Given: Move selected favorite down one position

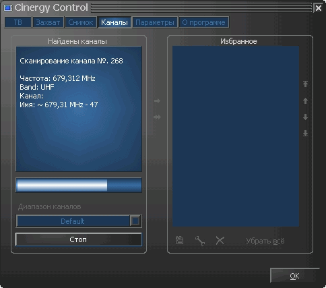Looking at the screenshot, I should (x=305, y=117).
